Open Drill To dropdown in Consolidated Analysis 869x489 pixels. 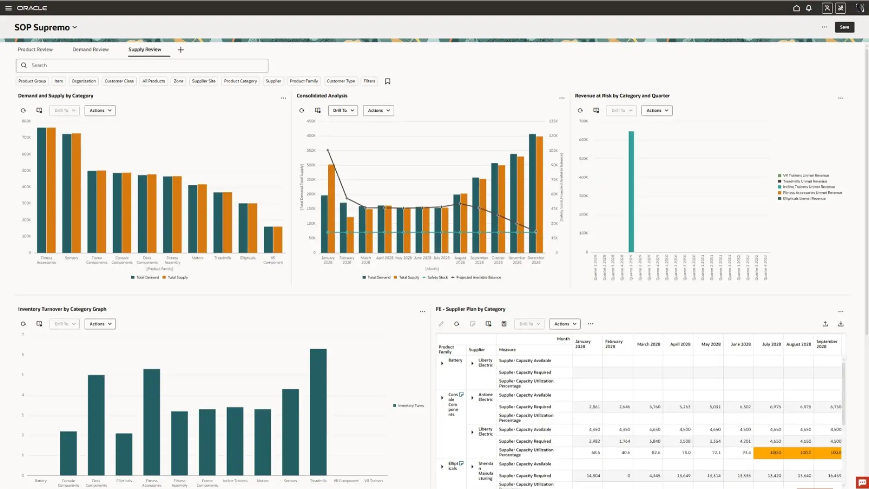[x=343, y=110]
